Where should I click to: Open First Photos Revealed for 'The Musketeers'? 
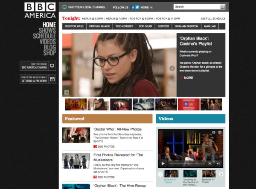tap(118, 157)
